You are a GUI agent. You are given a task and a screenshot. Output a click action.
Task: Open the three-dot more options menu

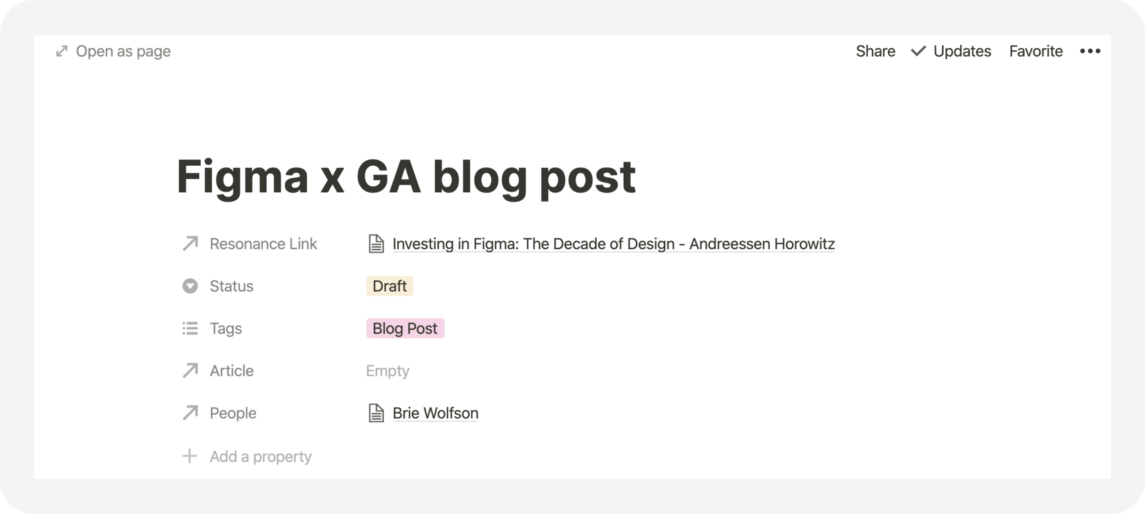click(1090, 51)
